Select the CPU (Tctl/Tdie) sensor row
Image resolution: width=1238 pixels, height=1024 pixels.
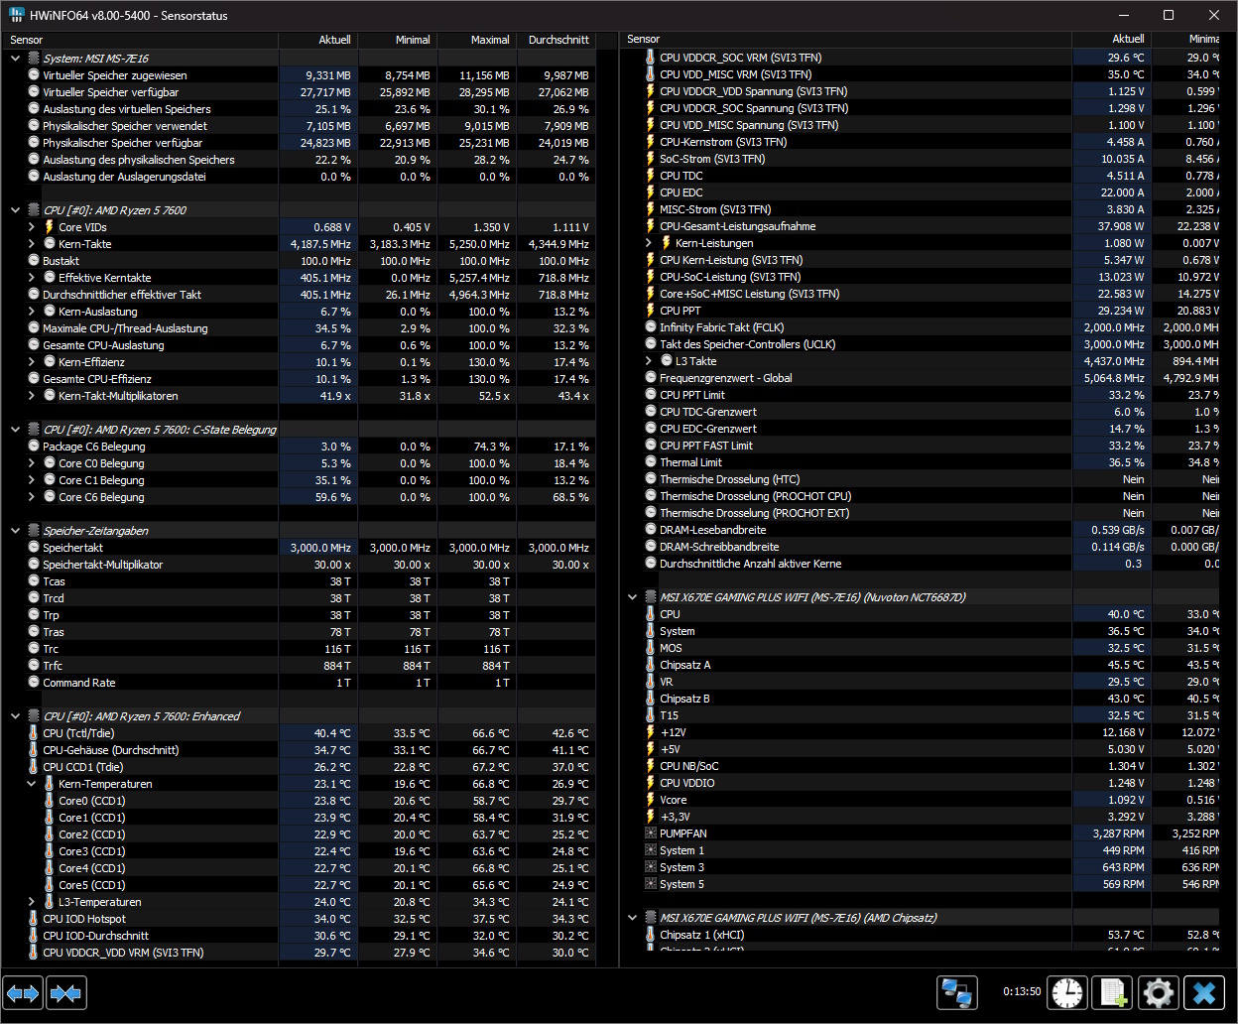tap(78, 733)
